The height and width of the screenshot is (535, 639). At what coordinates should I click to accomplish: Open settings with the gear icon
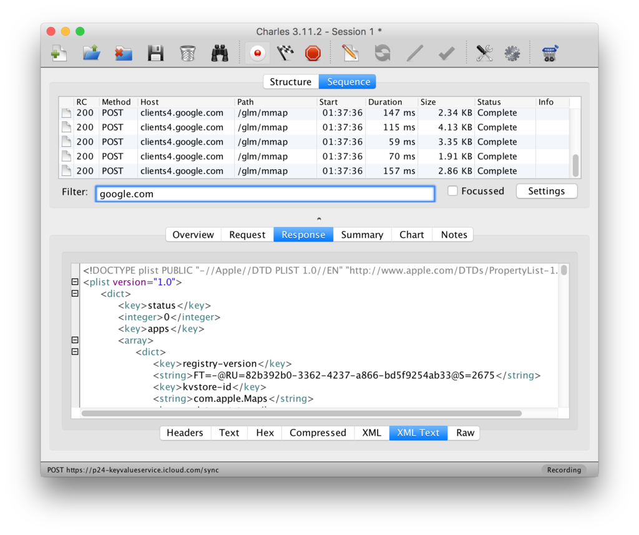[x=512, y=54]
